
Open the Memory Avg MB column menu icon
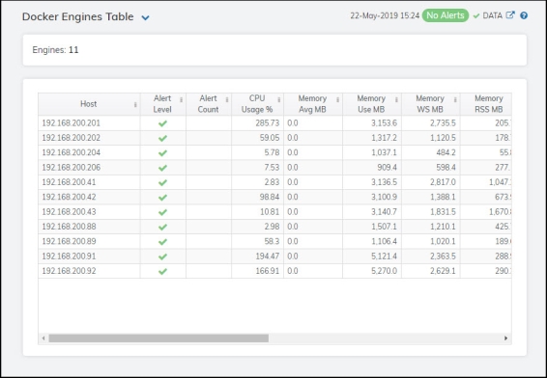(x=337, y=100)
